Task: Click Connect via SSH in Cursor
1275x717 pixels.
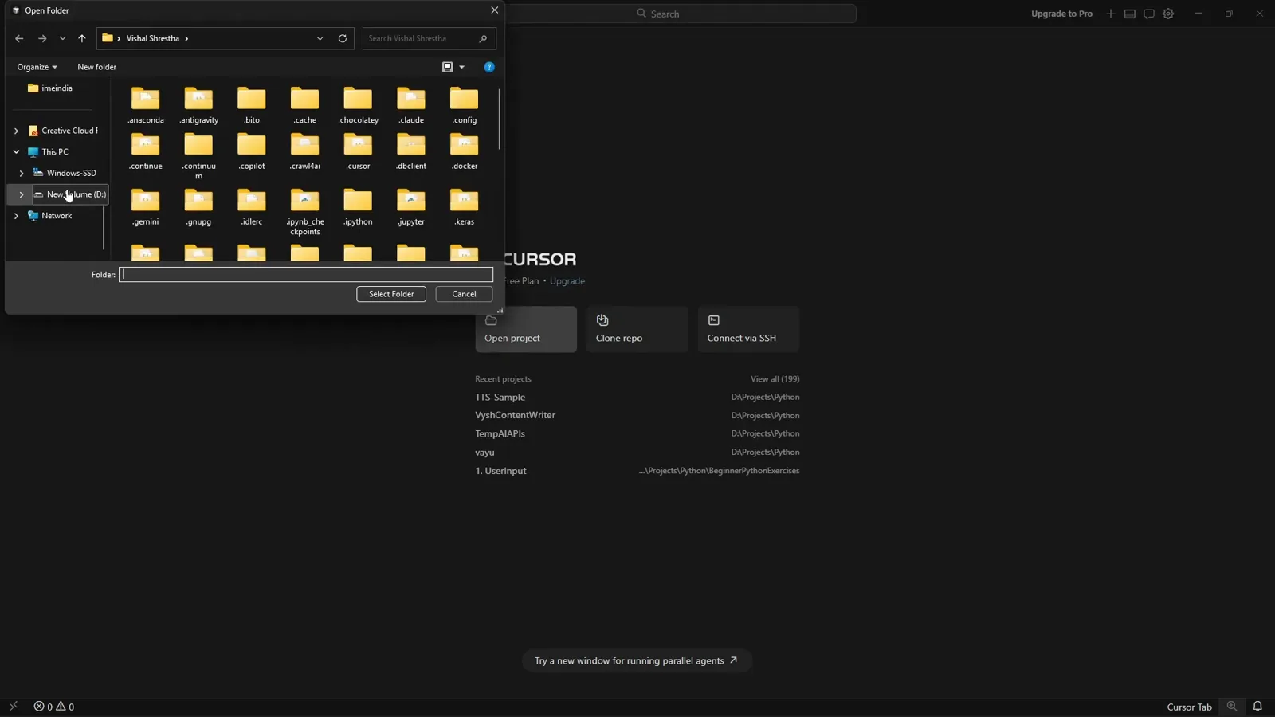Action: (748, 329)
